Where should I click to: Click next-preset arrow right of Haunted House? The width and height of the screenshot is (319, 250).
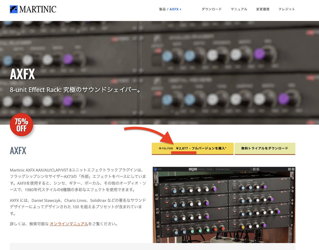(x=251, y=169)
